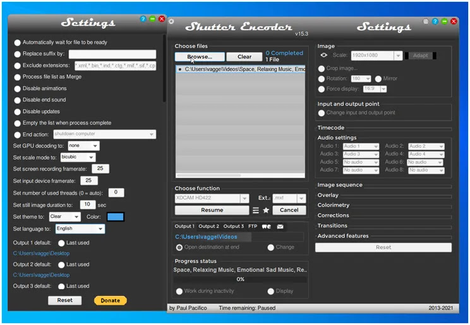Image resolution: width=470 pixels, height=325 pixels.
Task: Open the gear settings icon beside Shutter Encoder title
Action: pos(171,21)
